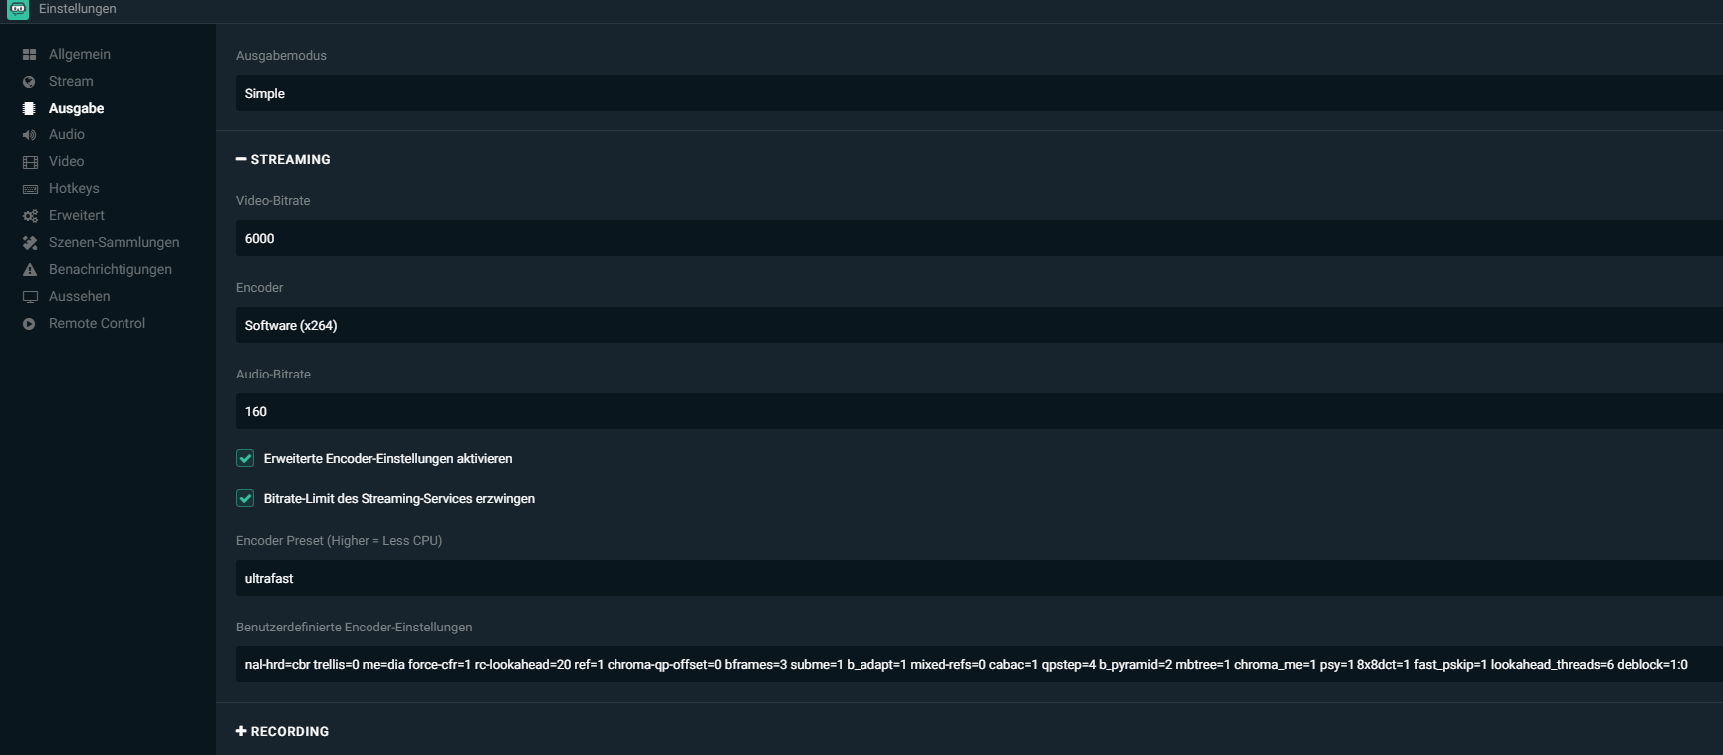1723x755 pixels.
Task: Expand the RECORDING section
Action: (282, 731)
